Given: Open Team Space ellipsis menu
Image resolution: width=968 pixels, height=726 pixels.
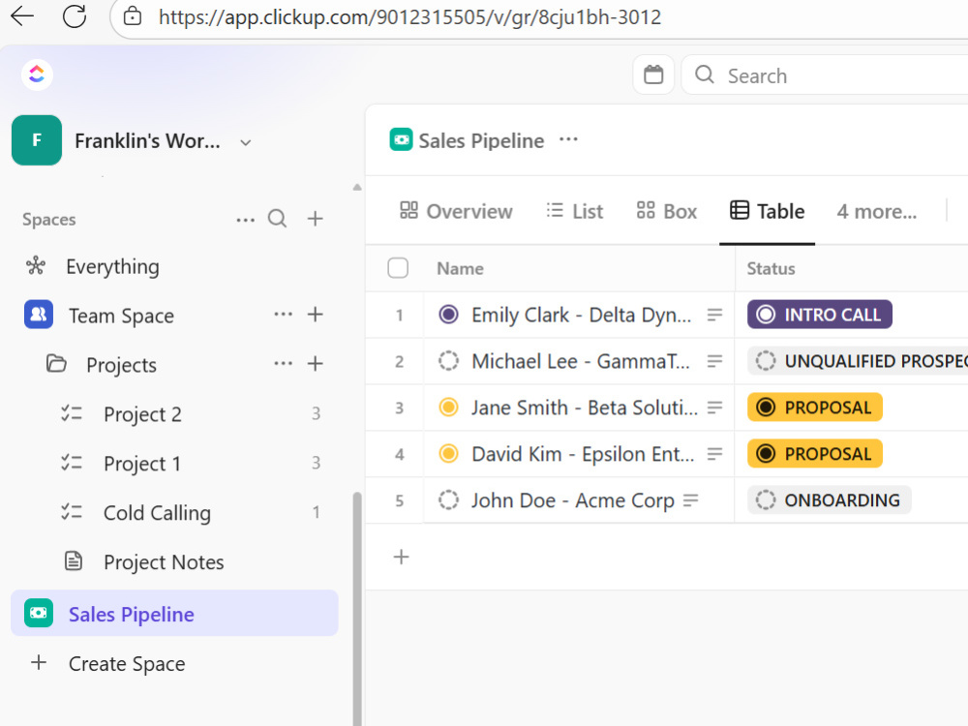Looking at the screenshot, I should pos(284,315).
